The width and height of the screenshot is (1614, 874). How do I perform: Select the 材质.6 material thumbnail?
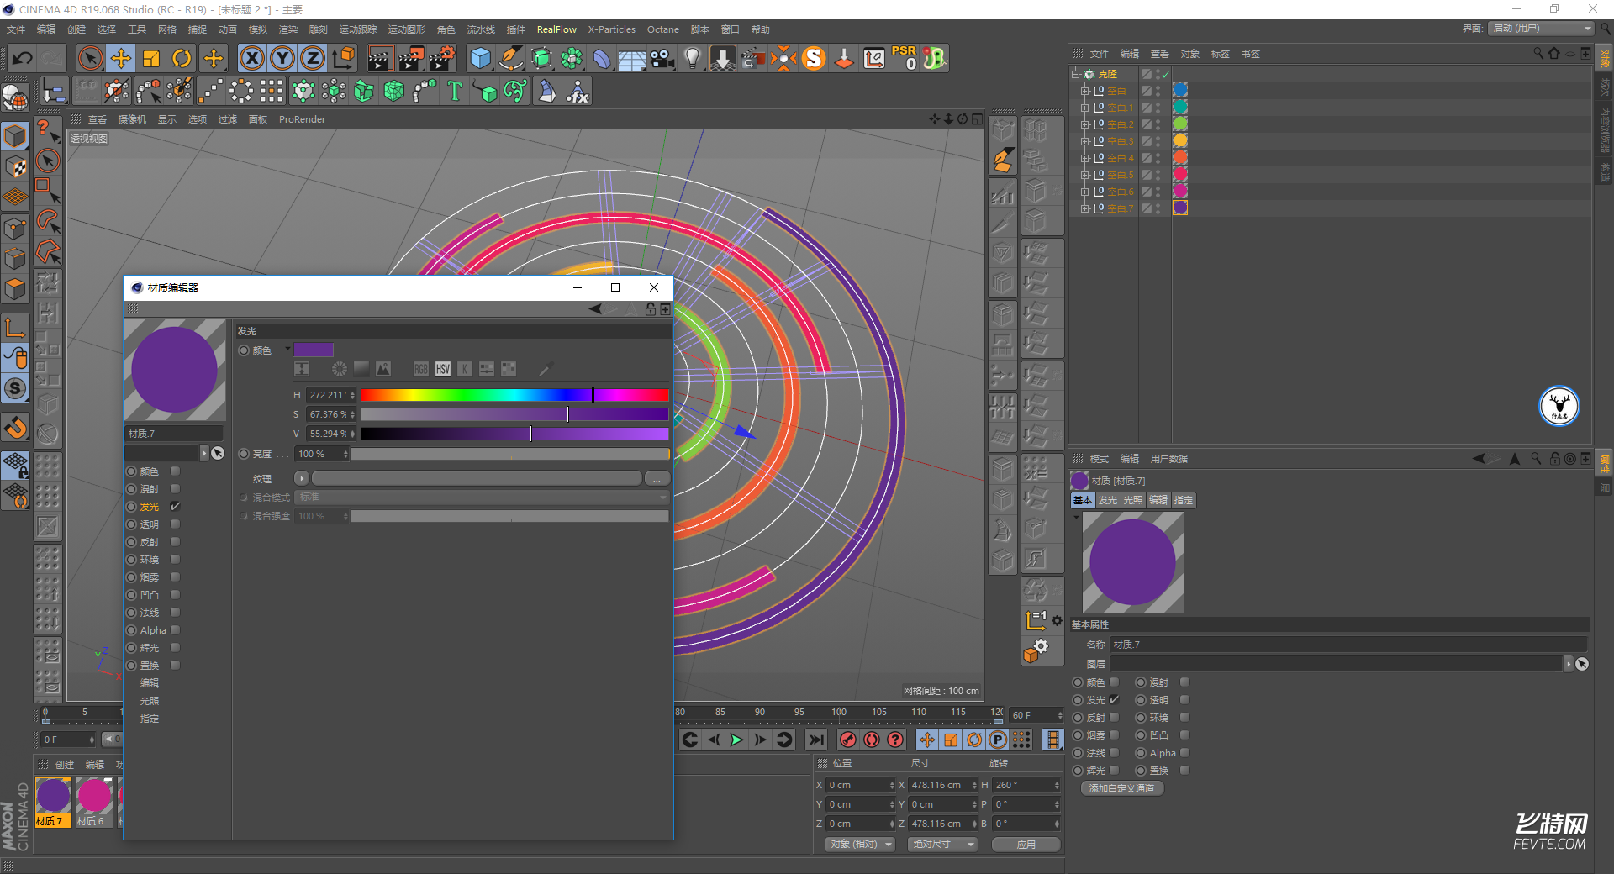point(93,803)
